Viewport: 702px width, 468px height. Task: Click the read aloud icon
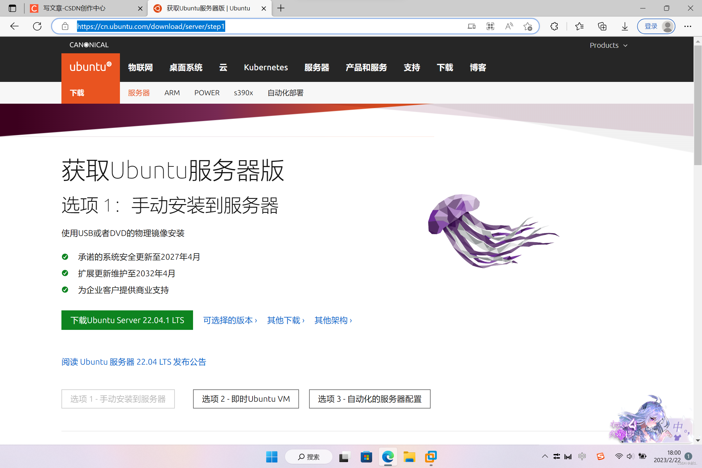509,26
